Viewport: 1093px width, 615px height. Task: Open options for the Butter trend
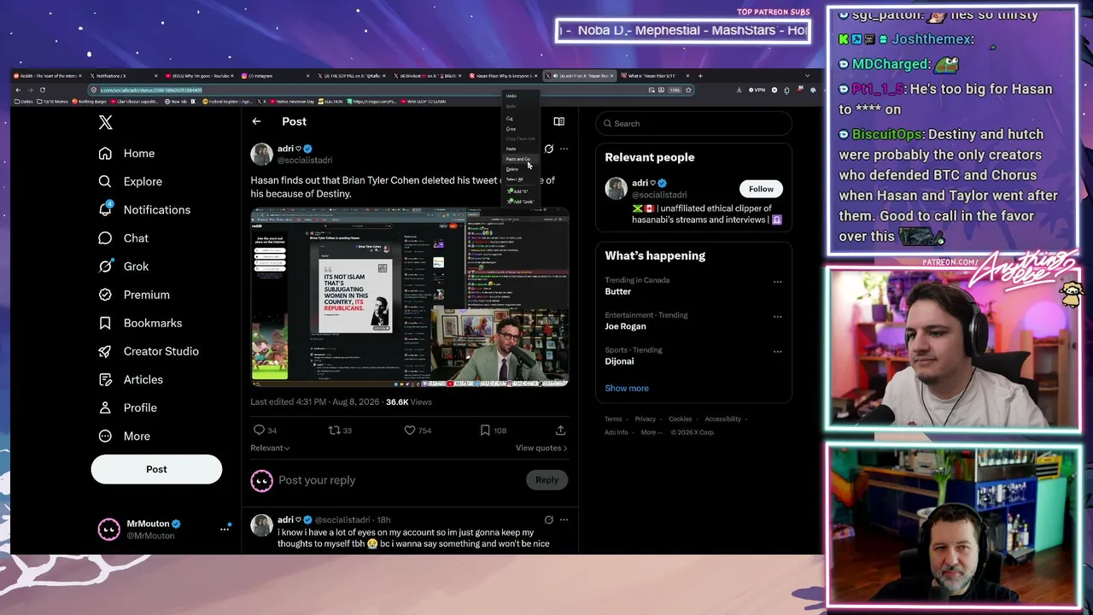click(x=777, y=282)
